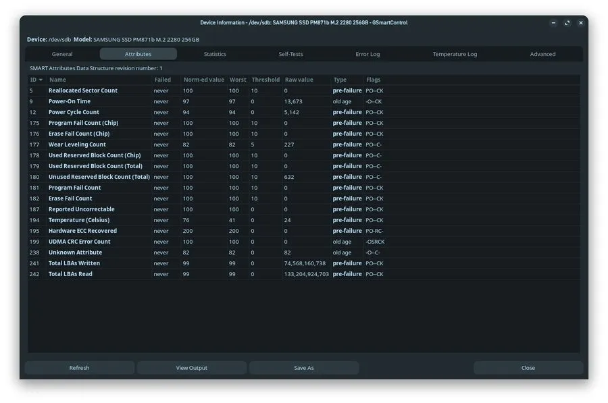This screenshot has width=608, height=403.
Task: Select the UDMA CRC Error Count row
Action: tap(304, 242)
